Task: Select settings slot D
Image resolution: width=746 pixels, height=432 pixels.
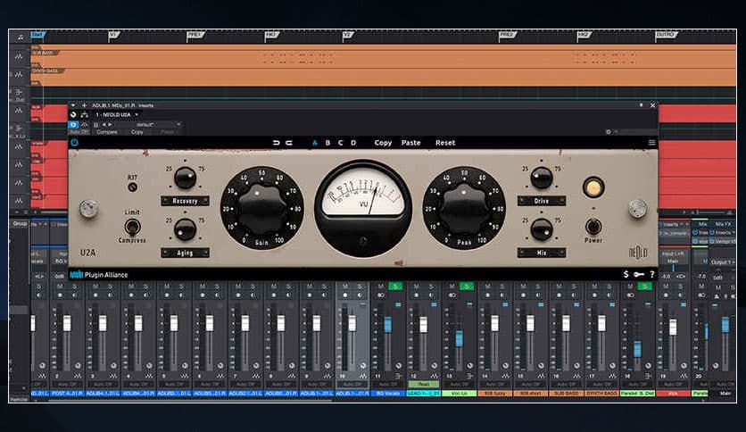Action: [x=353, y=143]
